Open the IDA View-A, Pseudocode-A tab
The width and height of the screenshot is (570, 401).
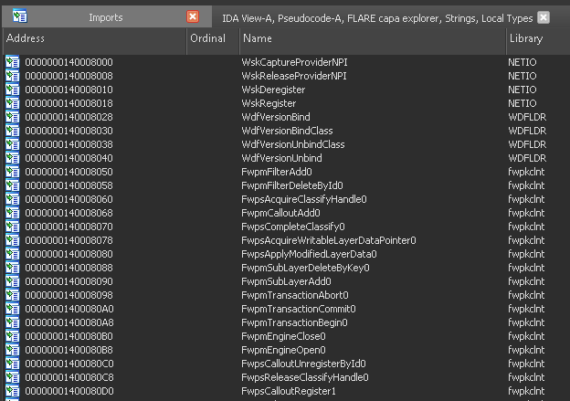point(376,16)
